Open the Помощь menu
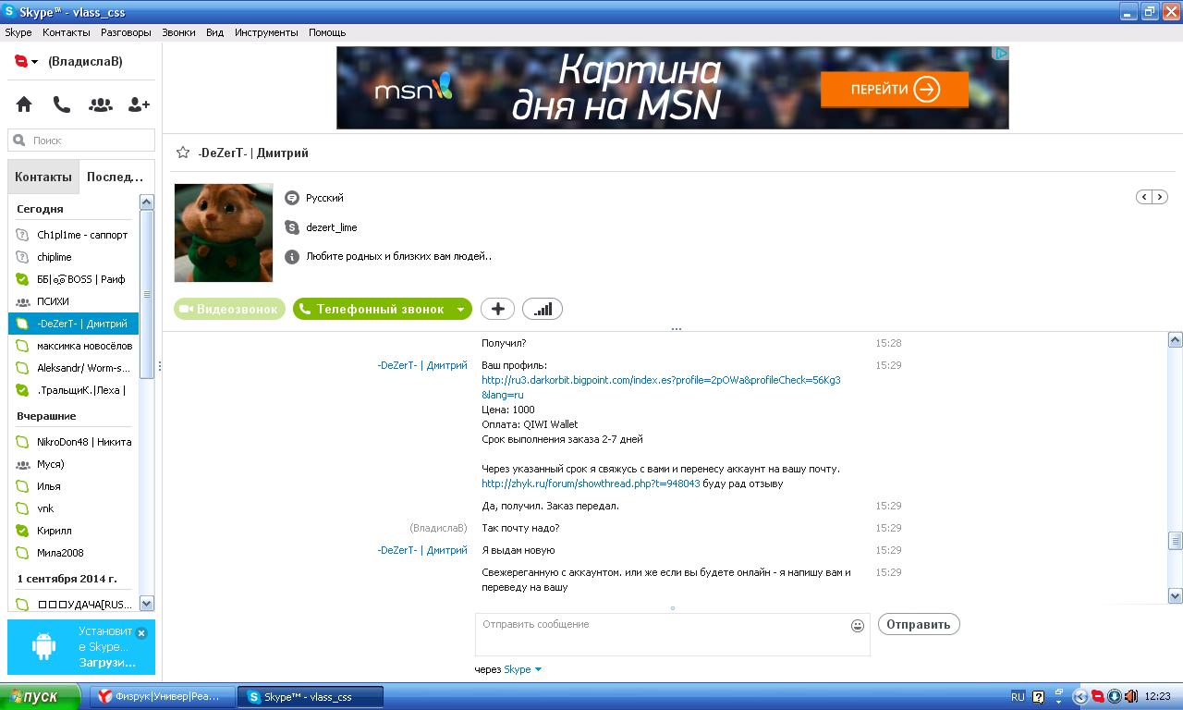Viewport: 1183px width, 710px height. [x=327, y=32]
